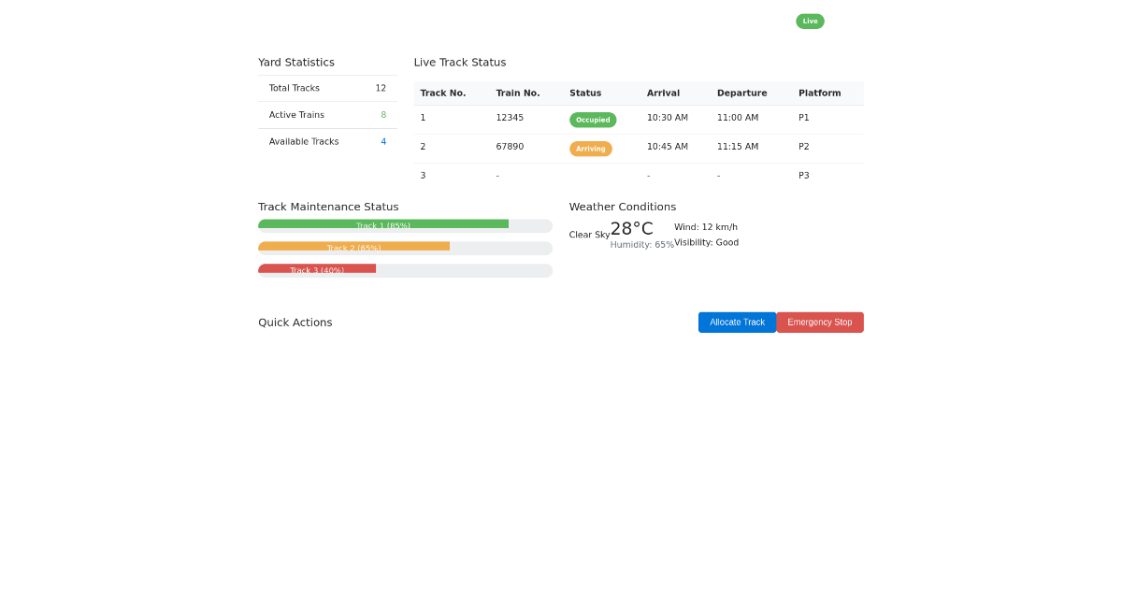Click the Clear Sky weather label
Screen dimensions: 1122x589
[x=589, y=235]
